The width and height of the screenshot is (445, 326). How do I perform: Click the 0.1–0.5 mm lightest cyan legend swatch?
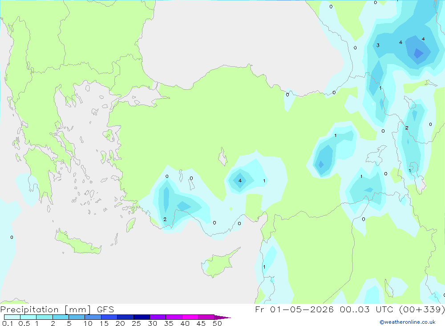pyautogui.click(x=12, y=317)
